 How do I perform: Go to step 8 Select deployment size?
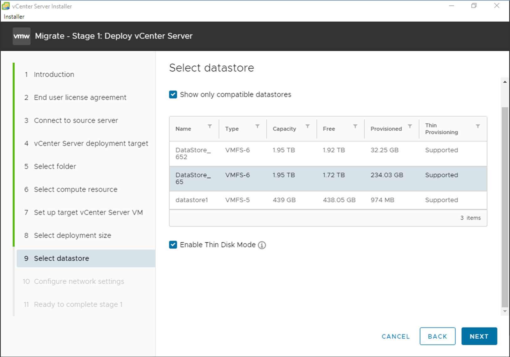point(68,235)
